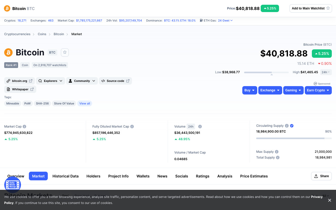Click the SHA-256 tag
336x210 pixels.
tap(42, 103)
